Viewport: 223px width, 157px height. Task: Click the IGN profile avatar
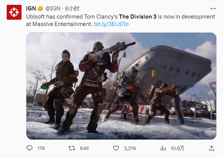click(x=14, y=13)
